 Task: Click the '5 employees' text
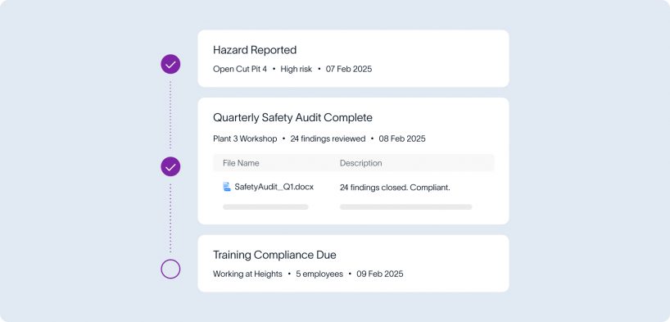pyautogui.click(x=319, y=274)
